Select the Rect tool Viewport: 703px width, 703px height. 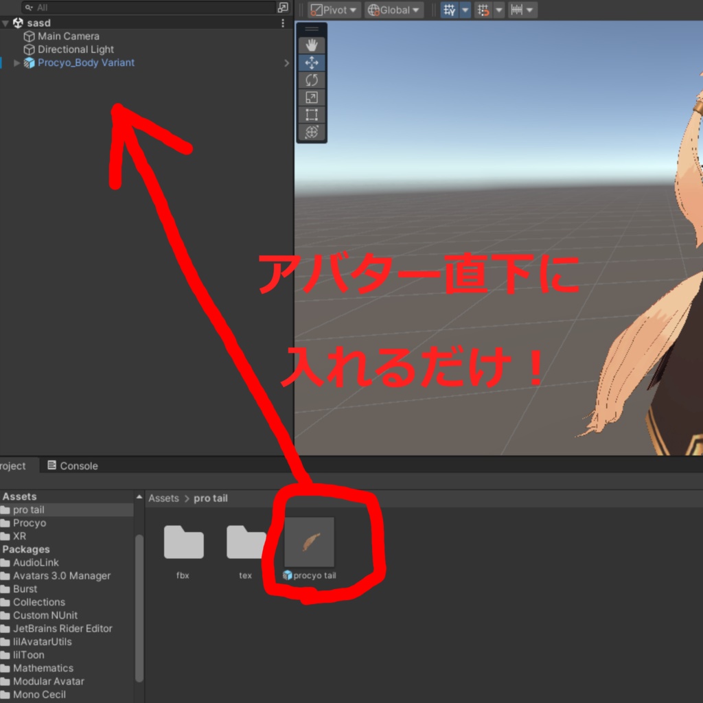click(x=312, y=115)
